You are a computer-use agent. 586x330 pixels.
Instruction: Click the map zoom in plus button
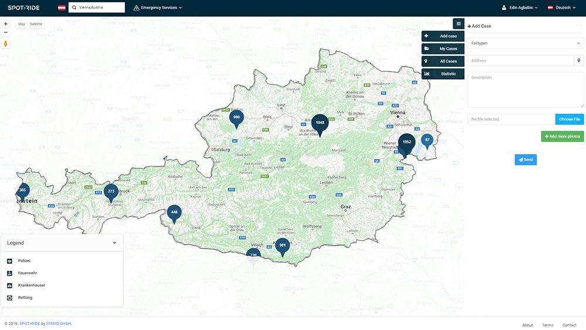point(6,24)
